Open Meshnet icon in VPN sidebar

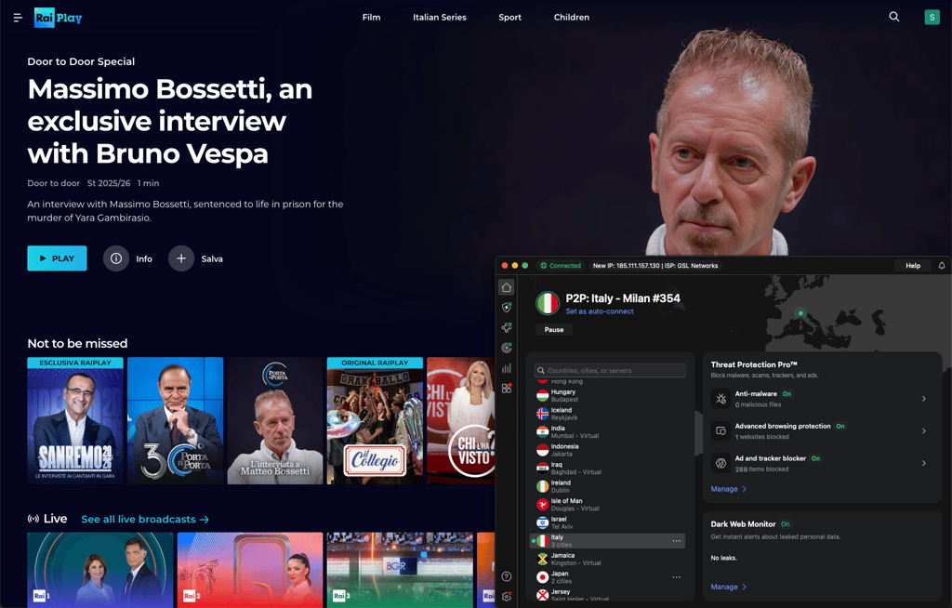(x=507, y=327)
